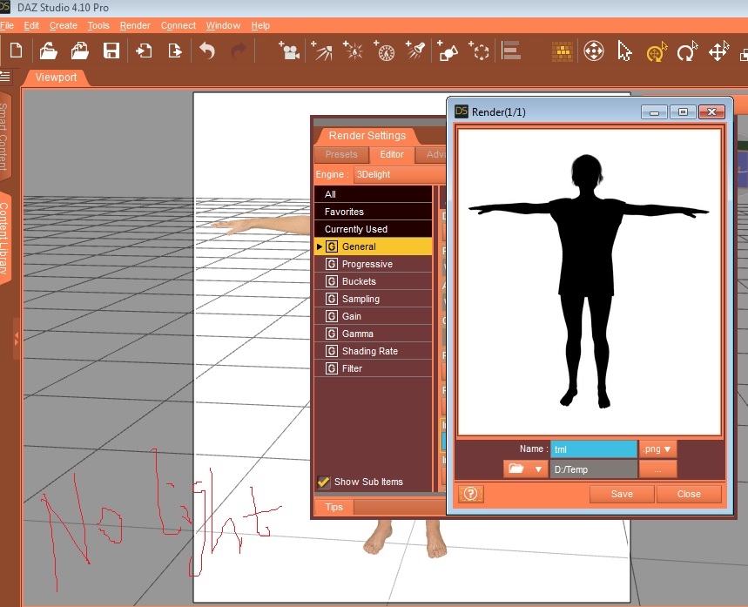Screen dimensions: 748x607
Task: Switch to the Presets tab
Action: point(341,154)
